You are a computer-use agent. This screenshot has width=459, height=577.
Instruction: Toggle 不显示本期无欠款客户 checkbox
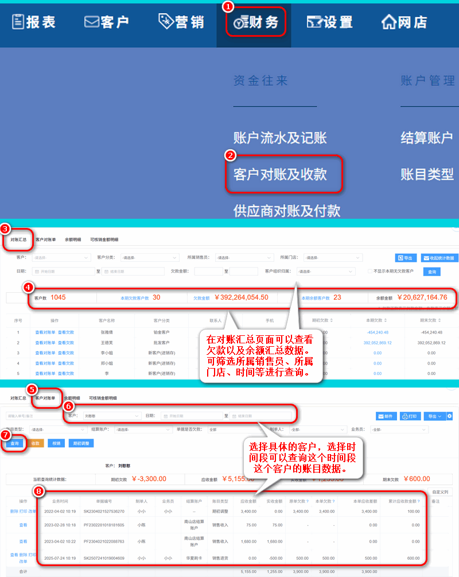tap(370, 271)
